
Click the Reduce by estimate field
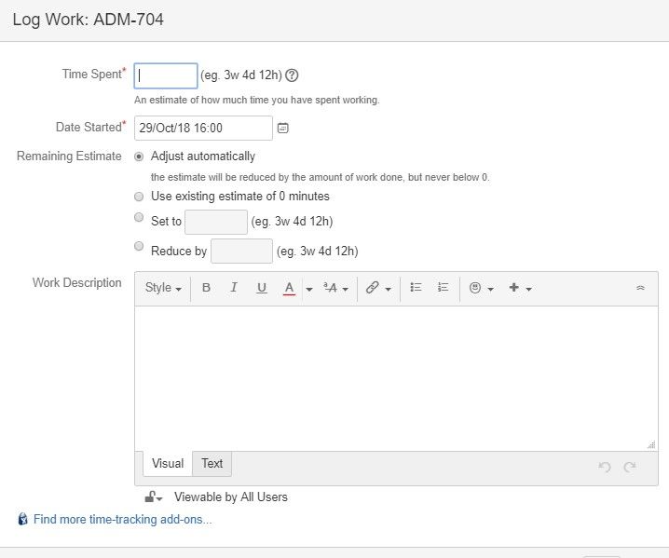(x=241, y=251)
